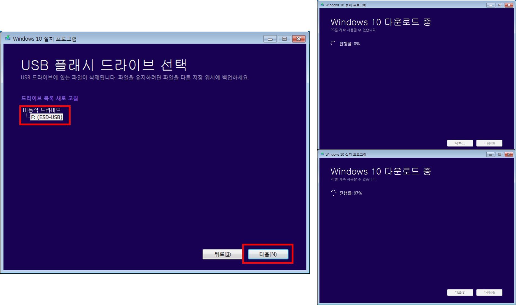
Task: Maximize the 97% download window
Action: point(500,154)
